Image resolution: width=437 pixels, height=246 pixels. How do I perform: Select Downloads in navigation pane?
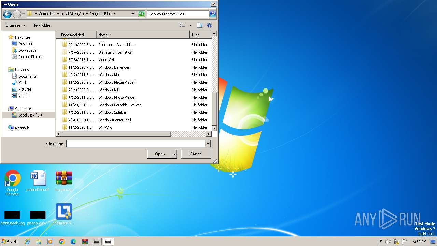pyautogui.click(x=27, y=50)
